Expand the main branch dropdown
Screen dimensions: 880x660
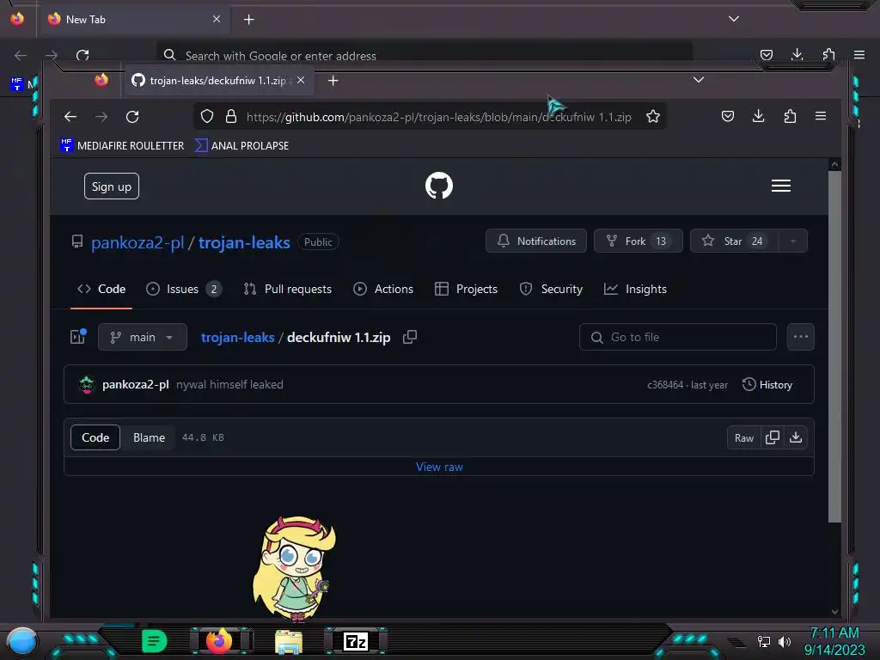143,337
